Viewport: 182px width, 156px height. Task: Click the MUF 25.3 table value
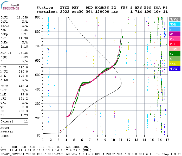coord(77,151)
